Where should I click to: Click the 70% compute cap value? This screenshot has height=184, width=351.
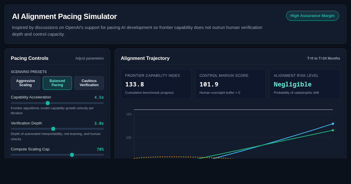click(100, 149)
